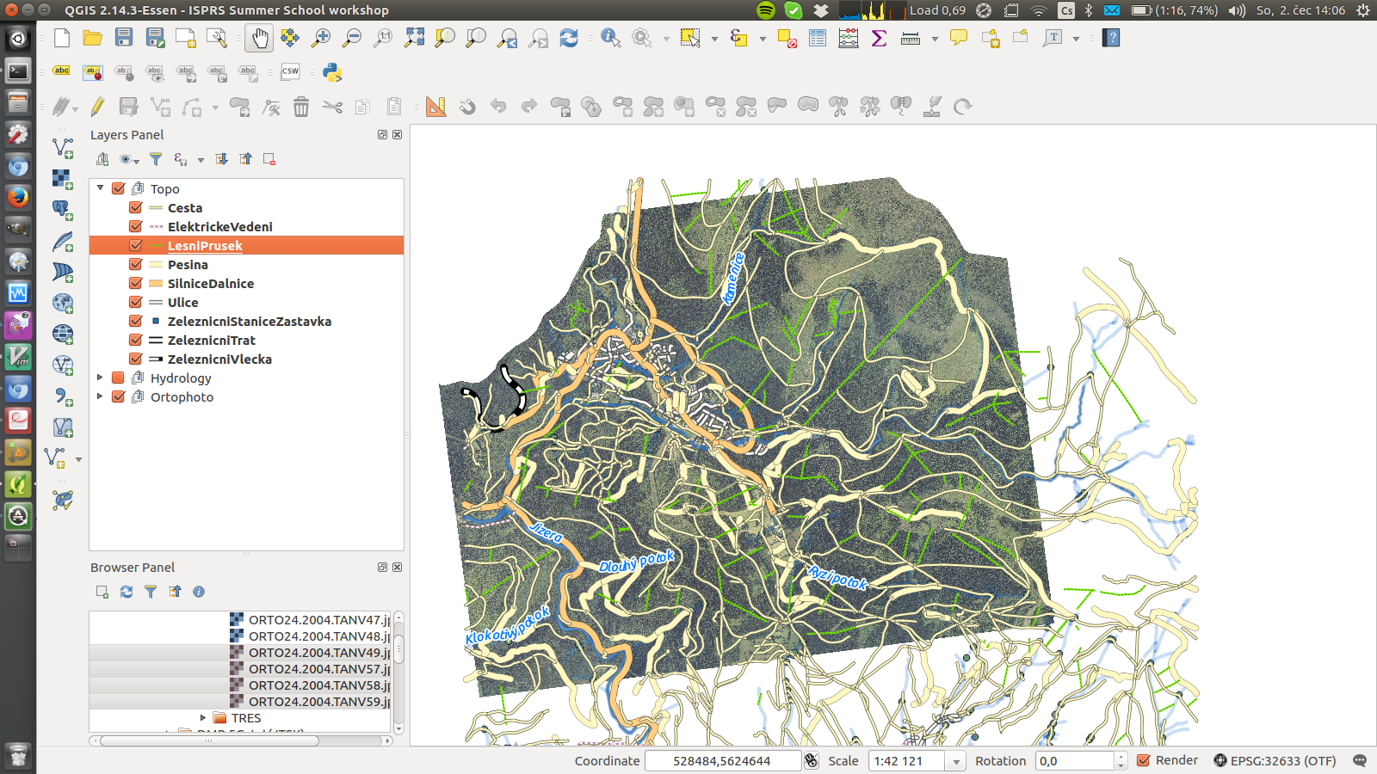The height and width of the screenshot is (774, 1377).
Task: Open the Field Calculator sigma icon
Action: click(x=880, y=38)
